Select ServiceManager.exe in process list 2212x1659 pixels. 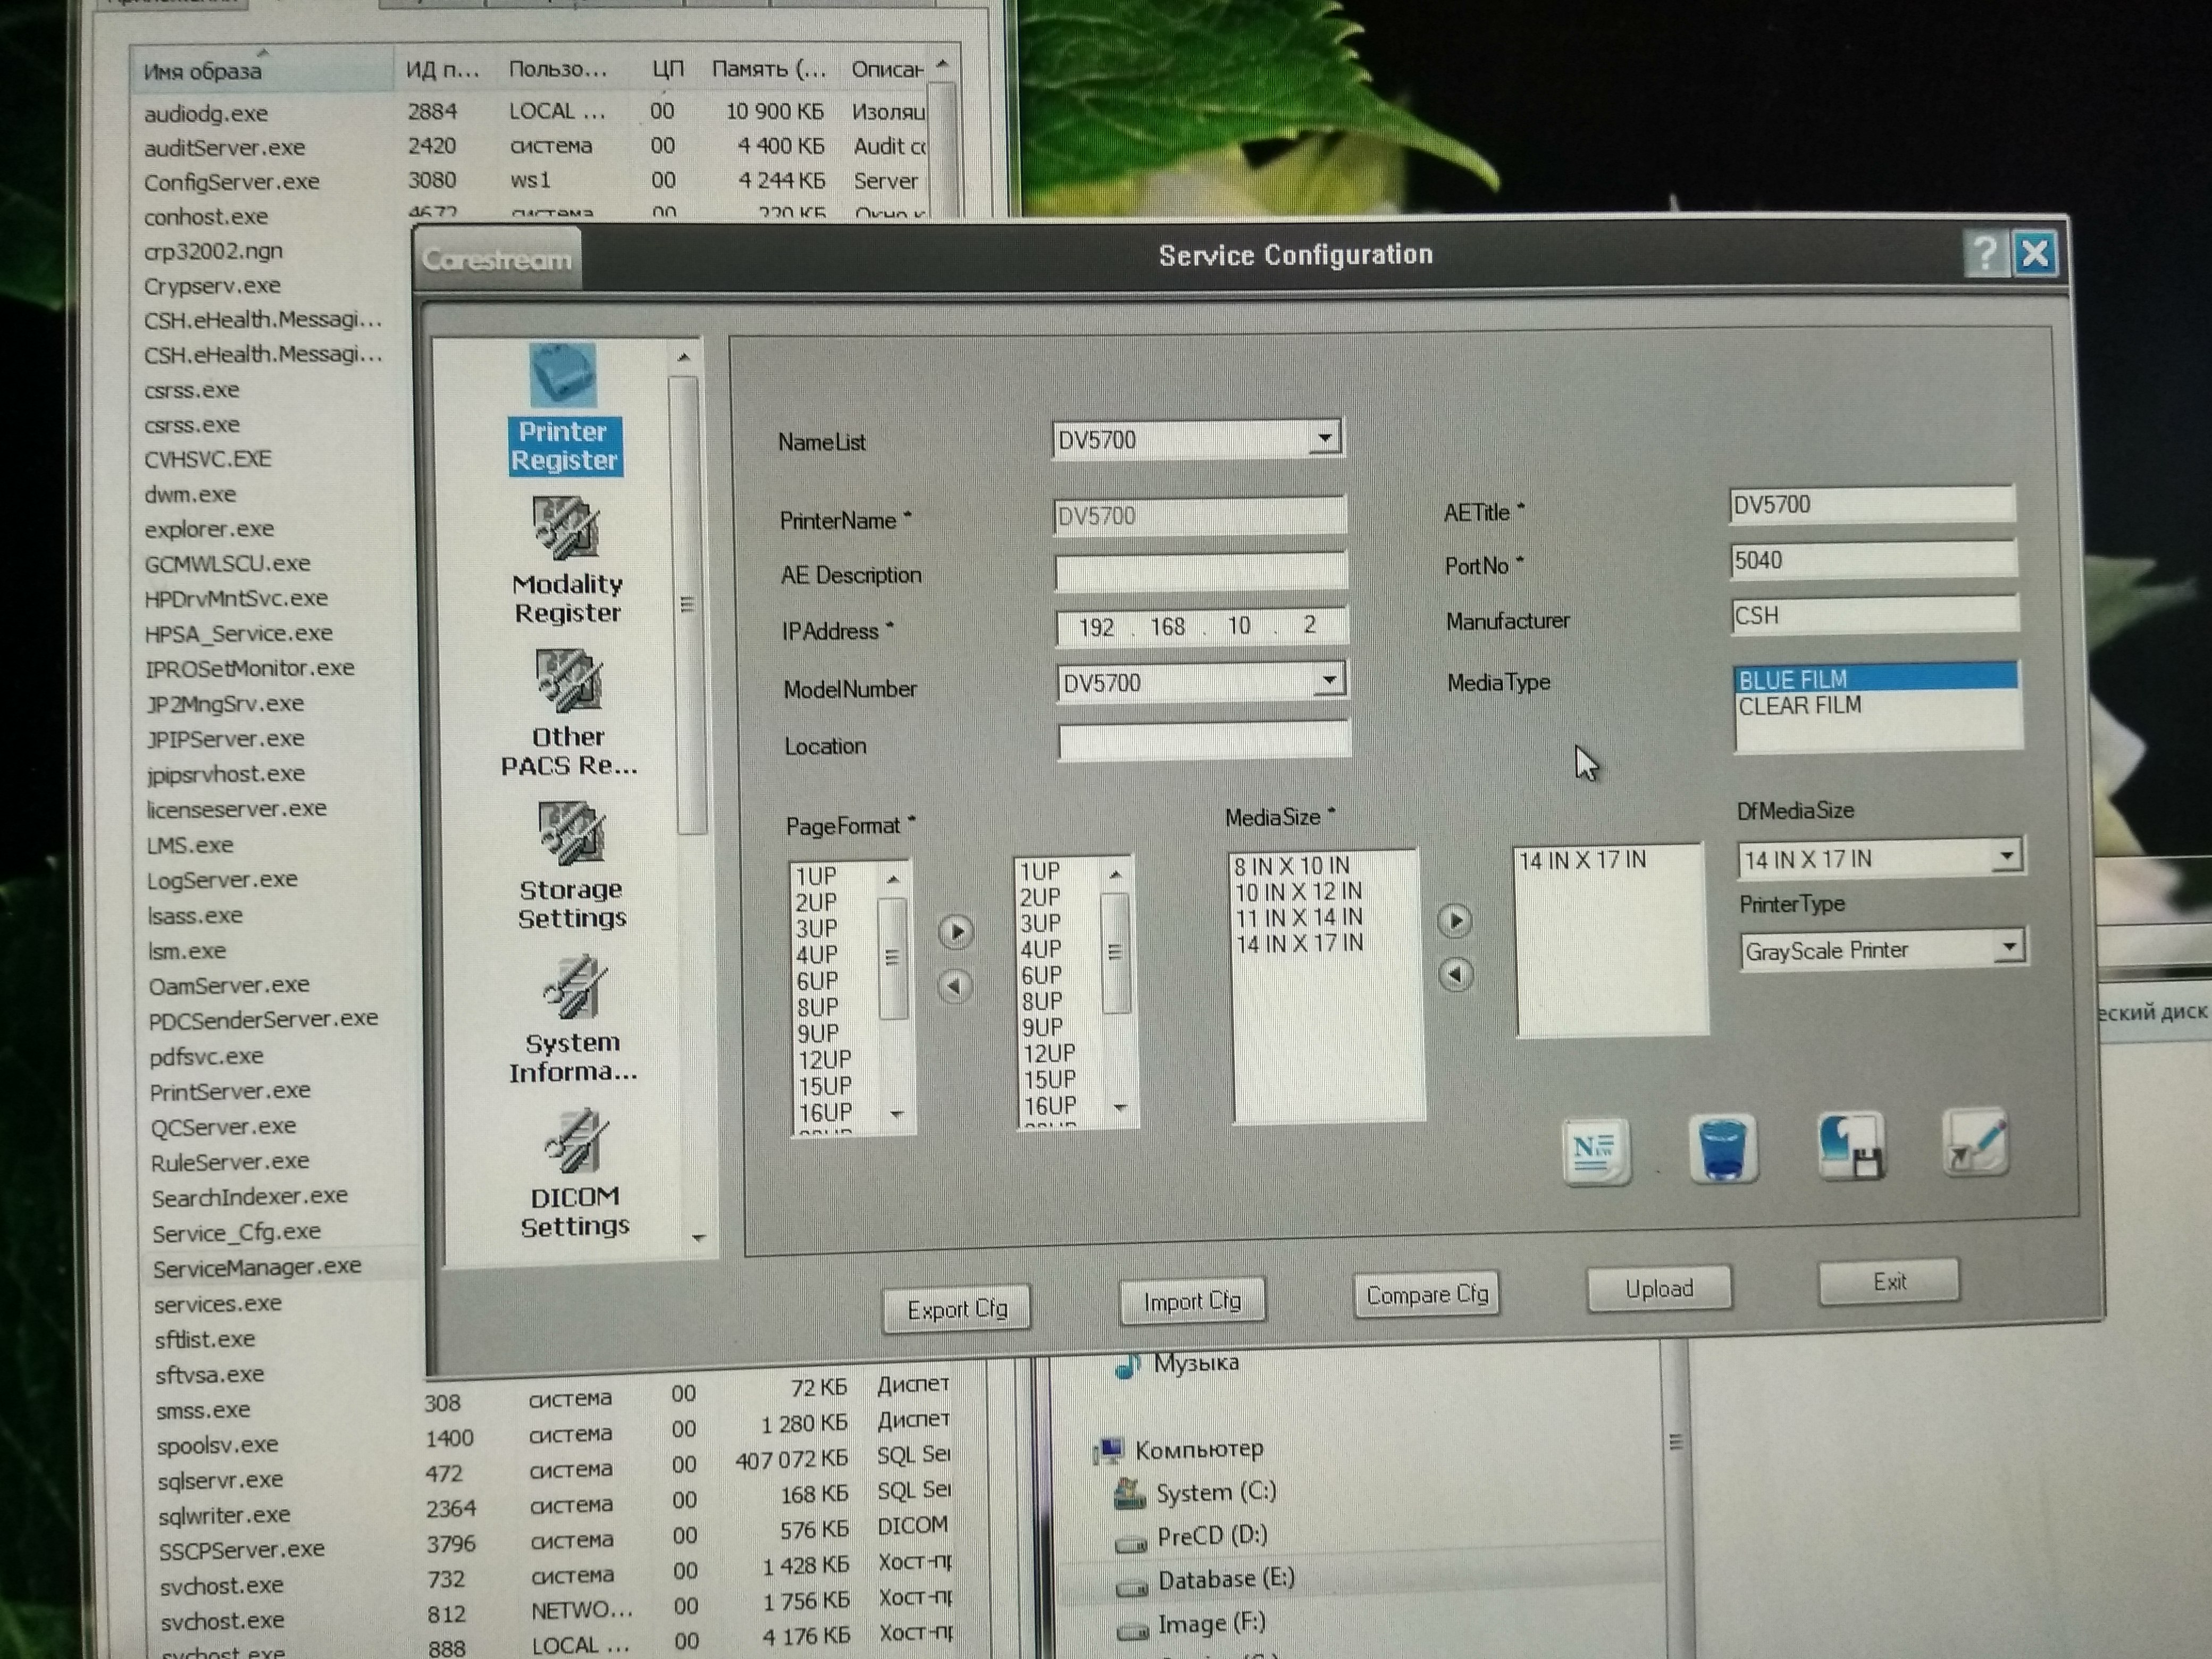click(x=257, y=1267)
